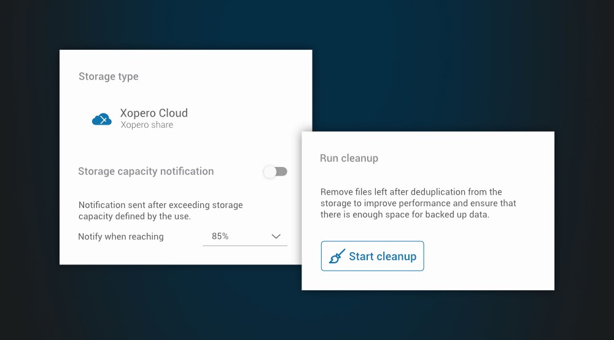This screenshot has width=614, height=340.
Task: Click the broom icon in Start cleanup
Action: coord(337,257)
